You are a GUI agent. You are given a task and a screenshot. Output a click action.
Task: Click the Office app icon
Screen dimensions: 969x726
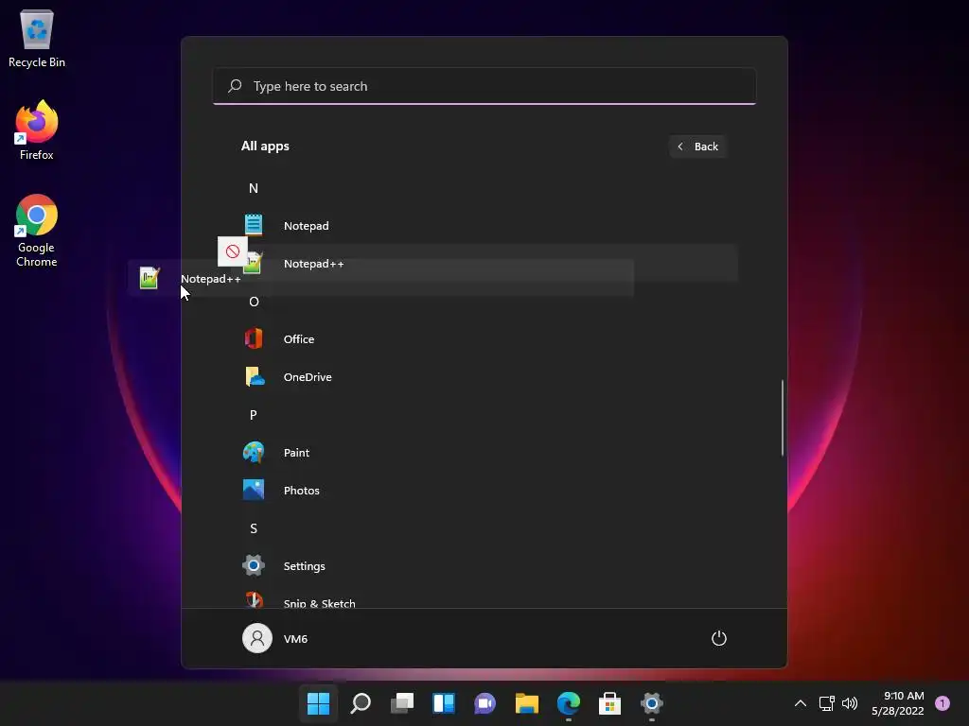(254, 339)
